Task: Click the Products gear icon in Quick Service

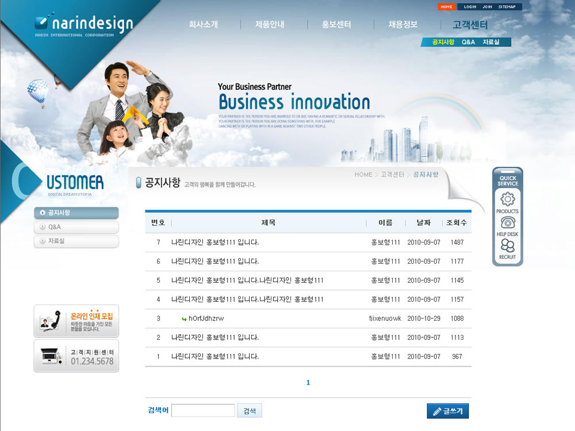Action: point(508,200)
